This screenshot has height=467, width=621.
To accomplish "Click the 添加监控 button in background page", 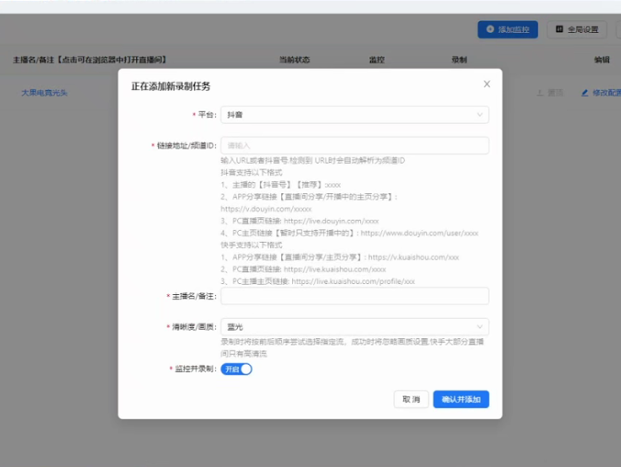I will point(508,29).
